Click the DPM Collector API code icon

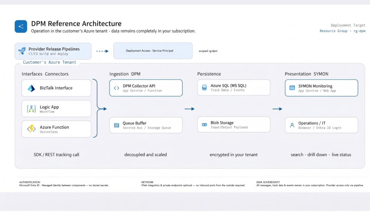[x=116, y=88]
